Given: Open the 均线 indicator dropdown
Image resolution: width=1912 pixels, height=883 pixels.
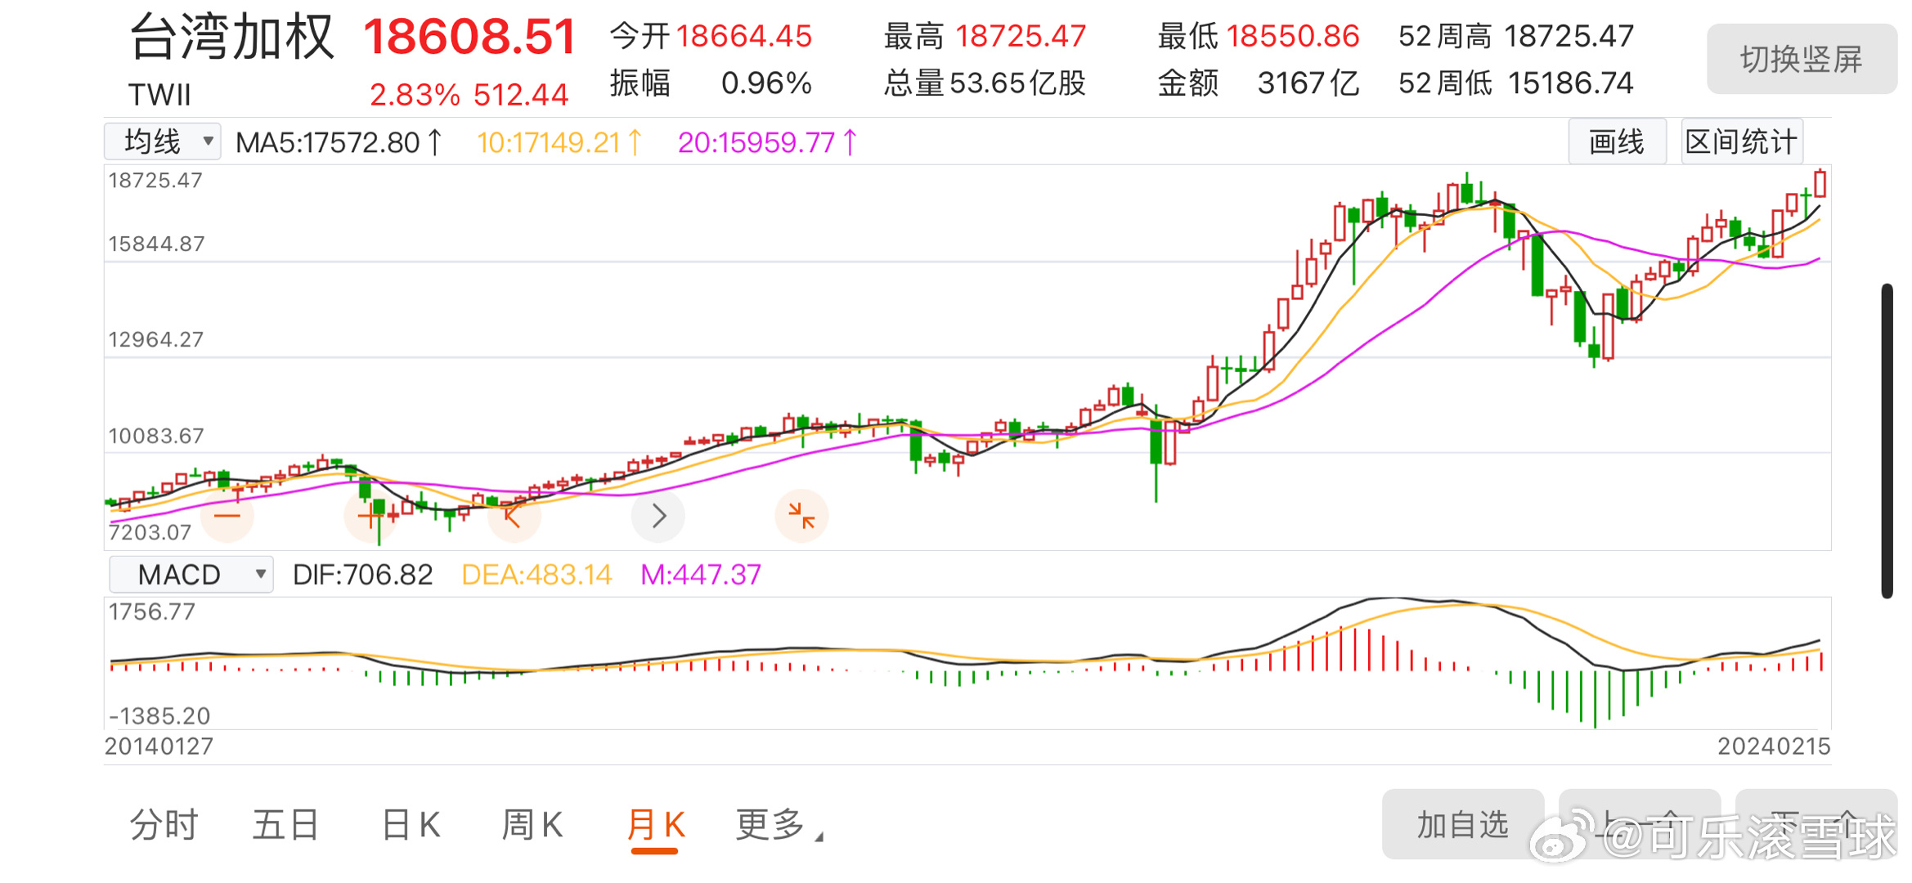Looking at the screenshot, I should [163, 142].
